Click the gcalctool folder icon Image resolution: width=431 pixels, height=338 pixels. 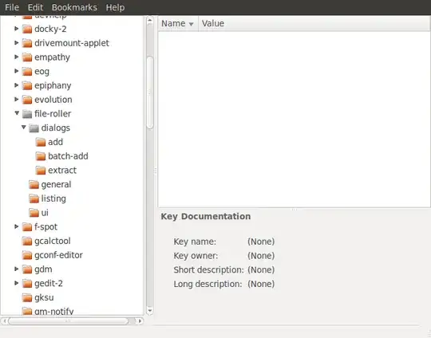27,241
